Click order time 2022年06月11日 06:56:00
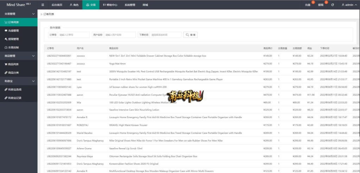The width and height of the screenshot is (360, 173). 334,87
